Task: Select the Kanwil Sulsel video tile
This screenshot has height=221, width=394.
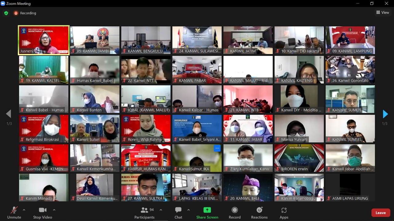Action: (95, 129)
